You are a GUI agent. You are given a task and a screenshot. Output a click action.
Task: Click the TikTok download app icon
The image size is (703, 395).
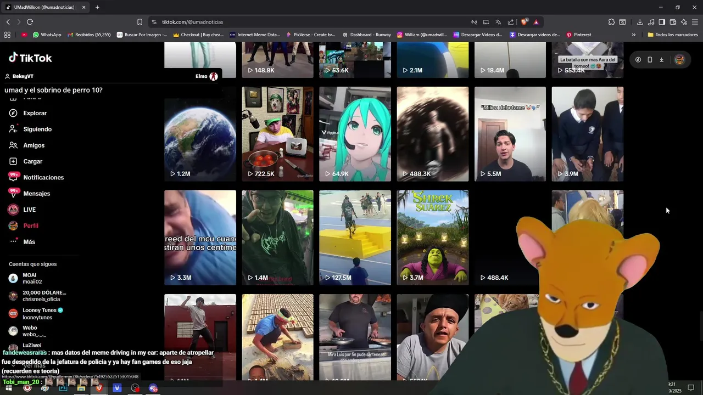[x=661, y=60]
